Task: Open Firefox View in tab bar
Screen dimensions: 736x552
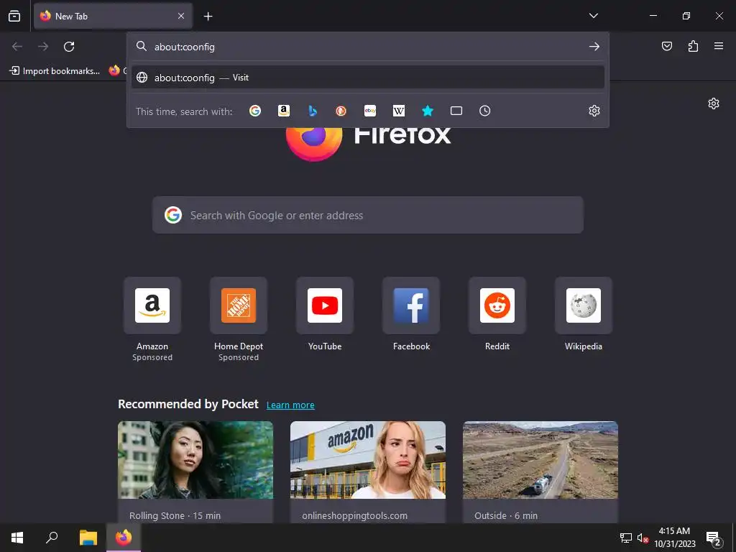Action: point(14,16)
